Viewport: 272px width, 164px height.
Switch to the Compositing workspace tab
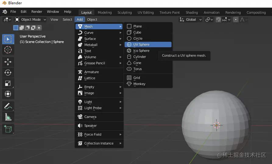coord(256,12)
